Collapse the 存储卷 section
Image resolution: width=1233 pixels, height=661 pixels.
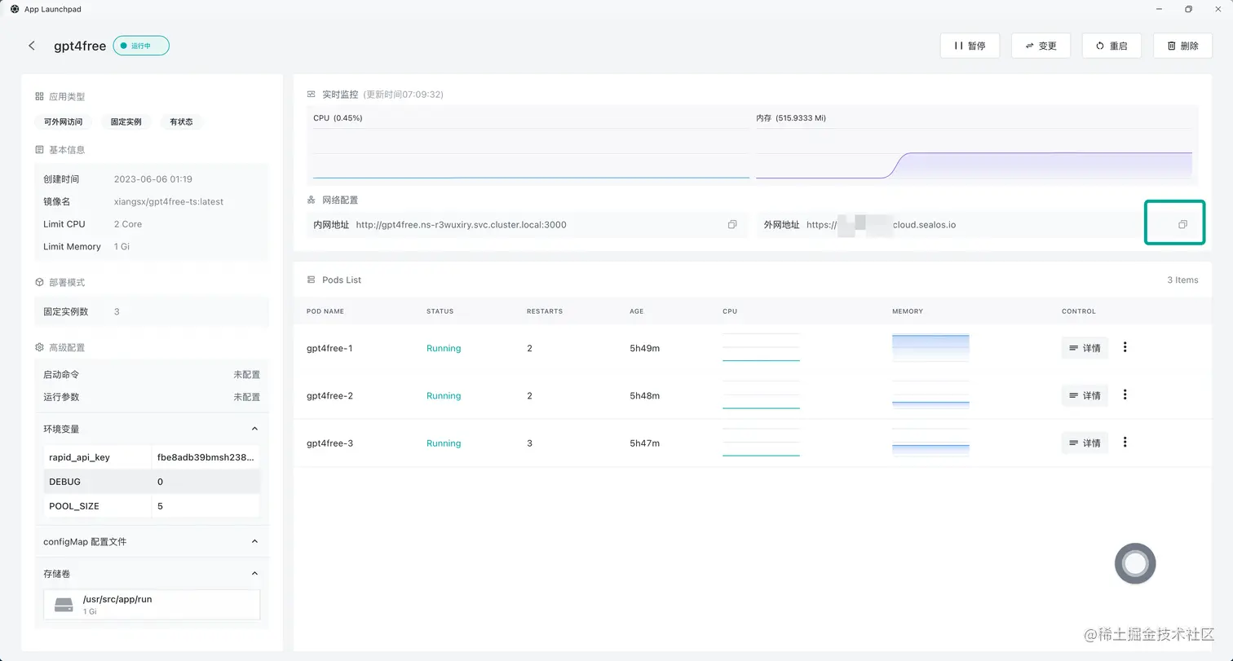click(x=254, y=574)
